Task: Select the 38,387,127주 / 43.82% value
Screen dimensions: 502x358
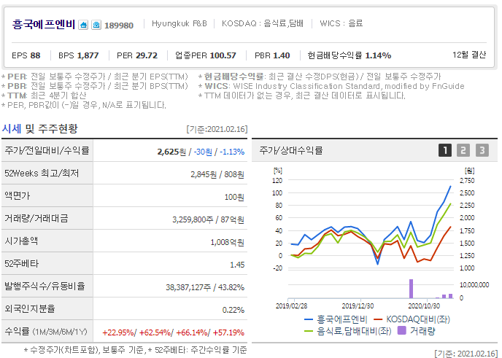Action: tap(205, 287)
